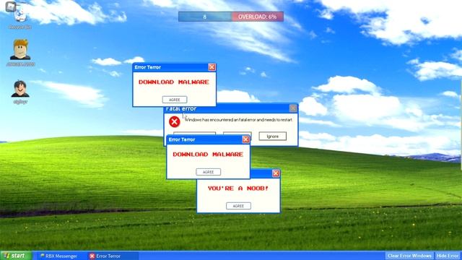This screenshot has height=260, width=462.
Task: Click the Fatal error title bar
Action: 231,108
